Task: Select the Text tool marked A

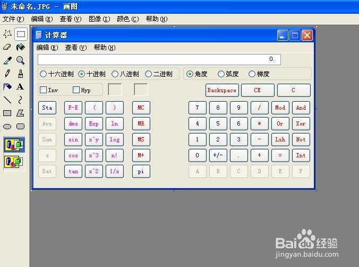Action: pyautogui.click(x=21, y=87)
